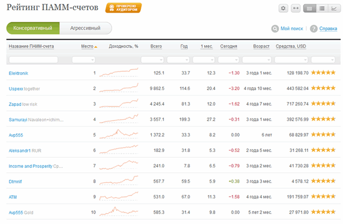
Task: Click the 9 862.5 total value
Action: click(157, 88)
